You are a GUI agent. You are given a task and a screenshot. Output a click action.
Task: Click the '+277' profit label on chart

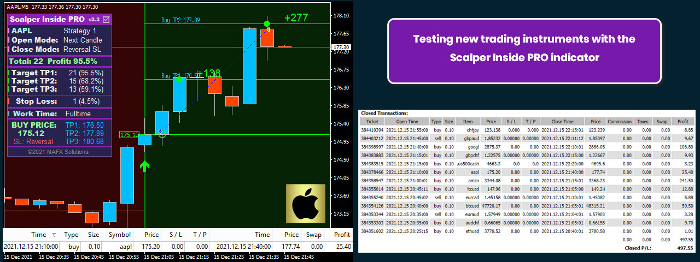[296, 18]
